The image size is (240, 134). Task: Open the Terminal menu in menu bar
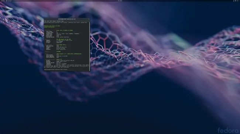(x=59, y=21)
